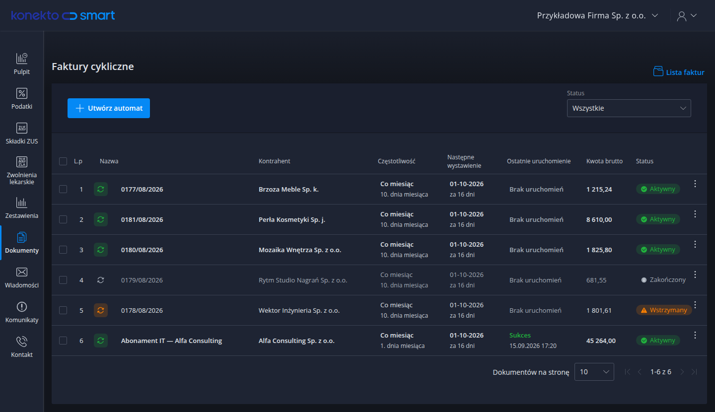Toggle the select-all checkbox in table header
Screen dimensions: 715x412
click(x=63, y=161)
